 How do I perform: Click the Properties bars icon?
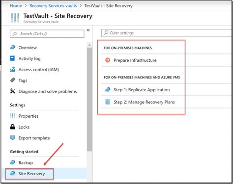coord(12,116)
